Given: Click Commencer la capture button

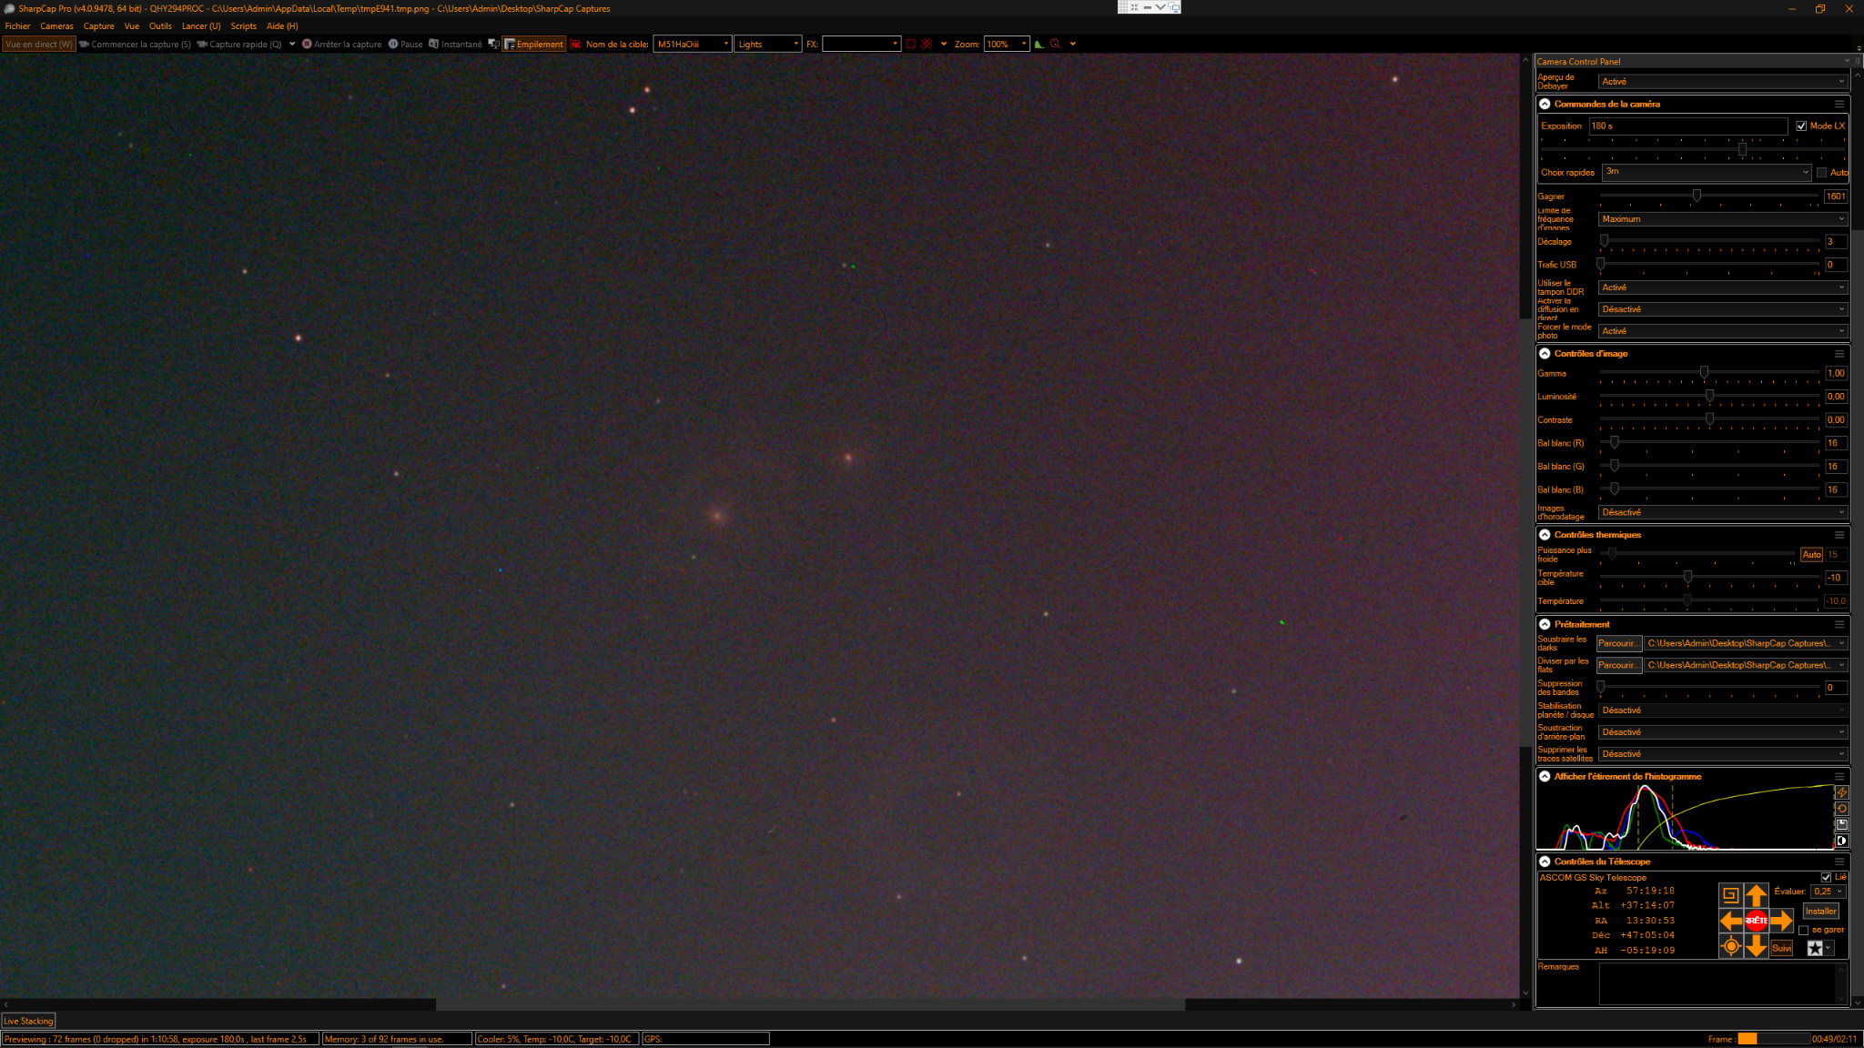Looking at the screenshot, I should point(135,44).
